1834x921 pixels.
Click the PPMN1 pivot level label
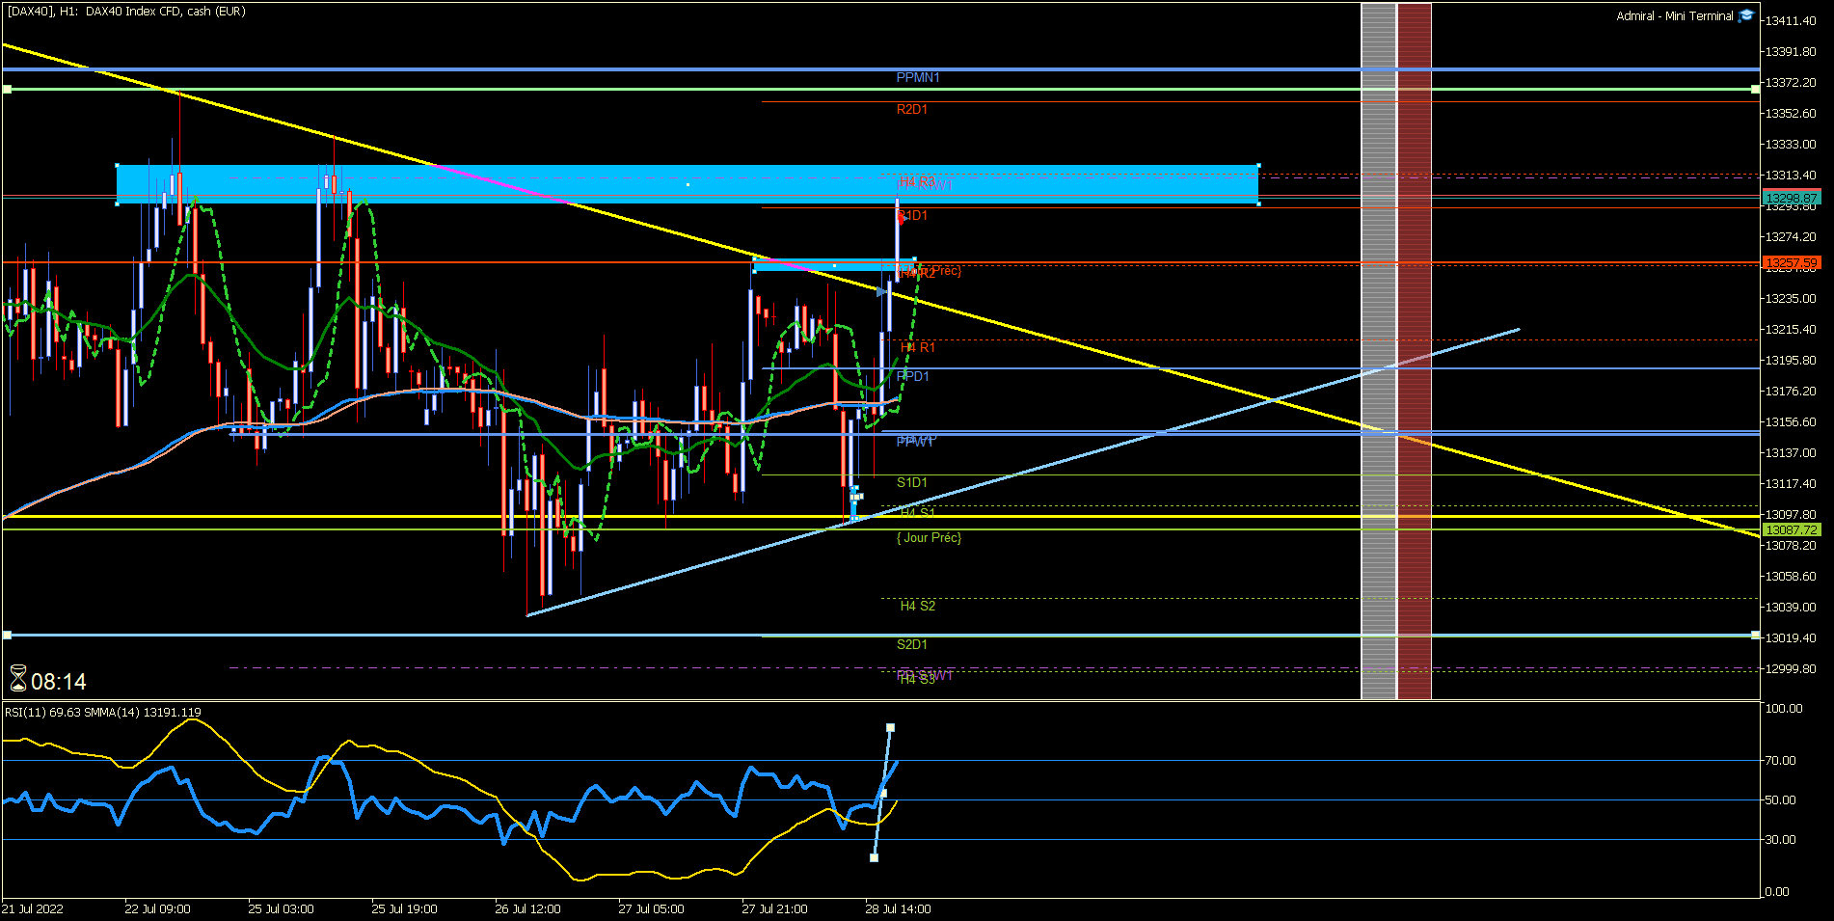[x=918, y=77]
